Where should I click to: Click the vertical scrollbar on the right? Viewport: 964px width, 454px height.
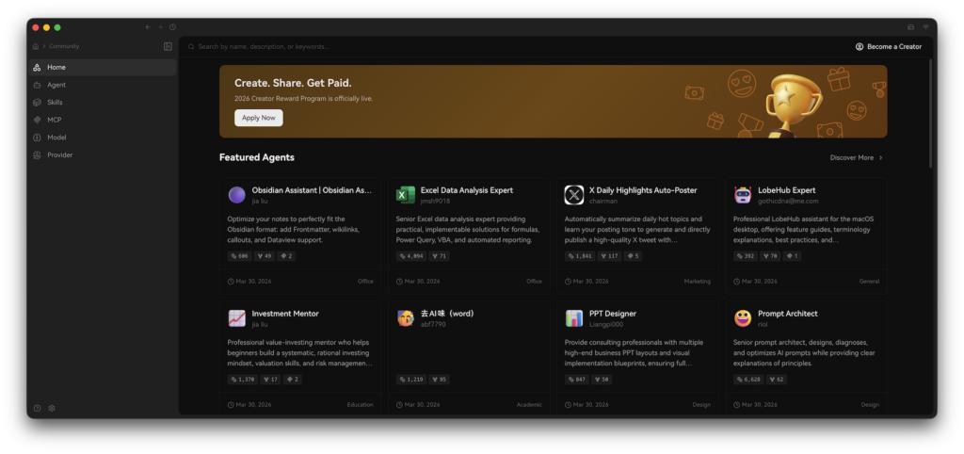point(929,113)
